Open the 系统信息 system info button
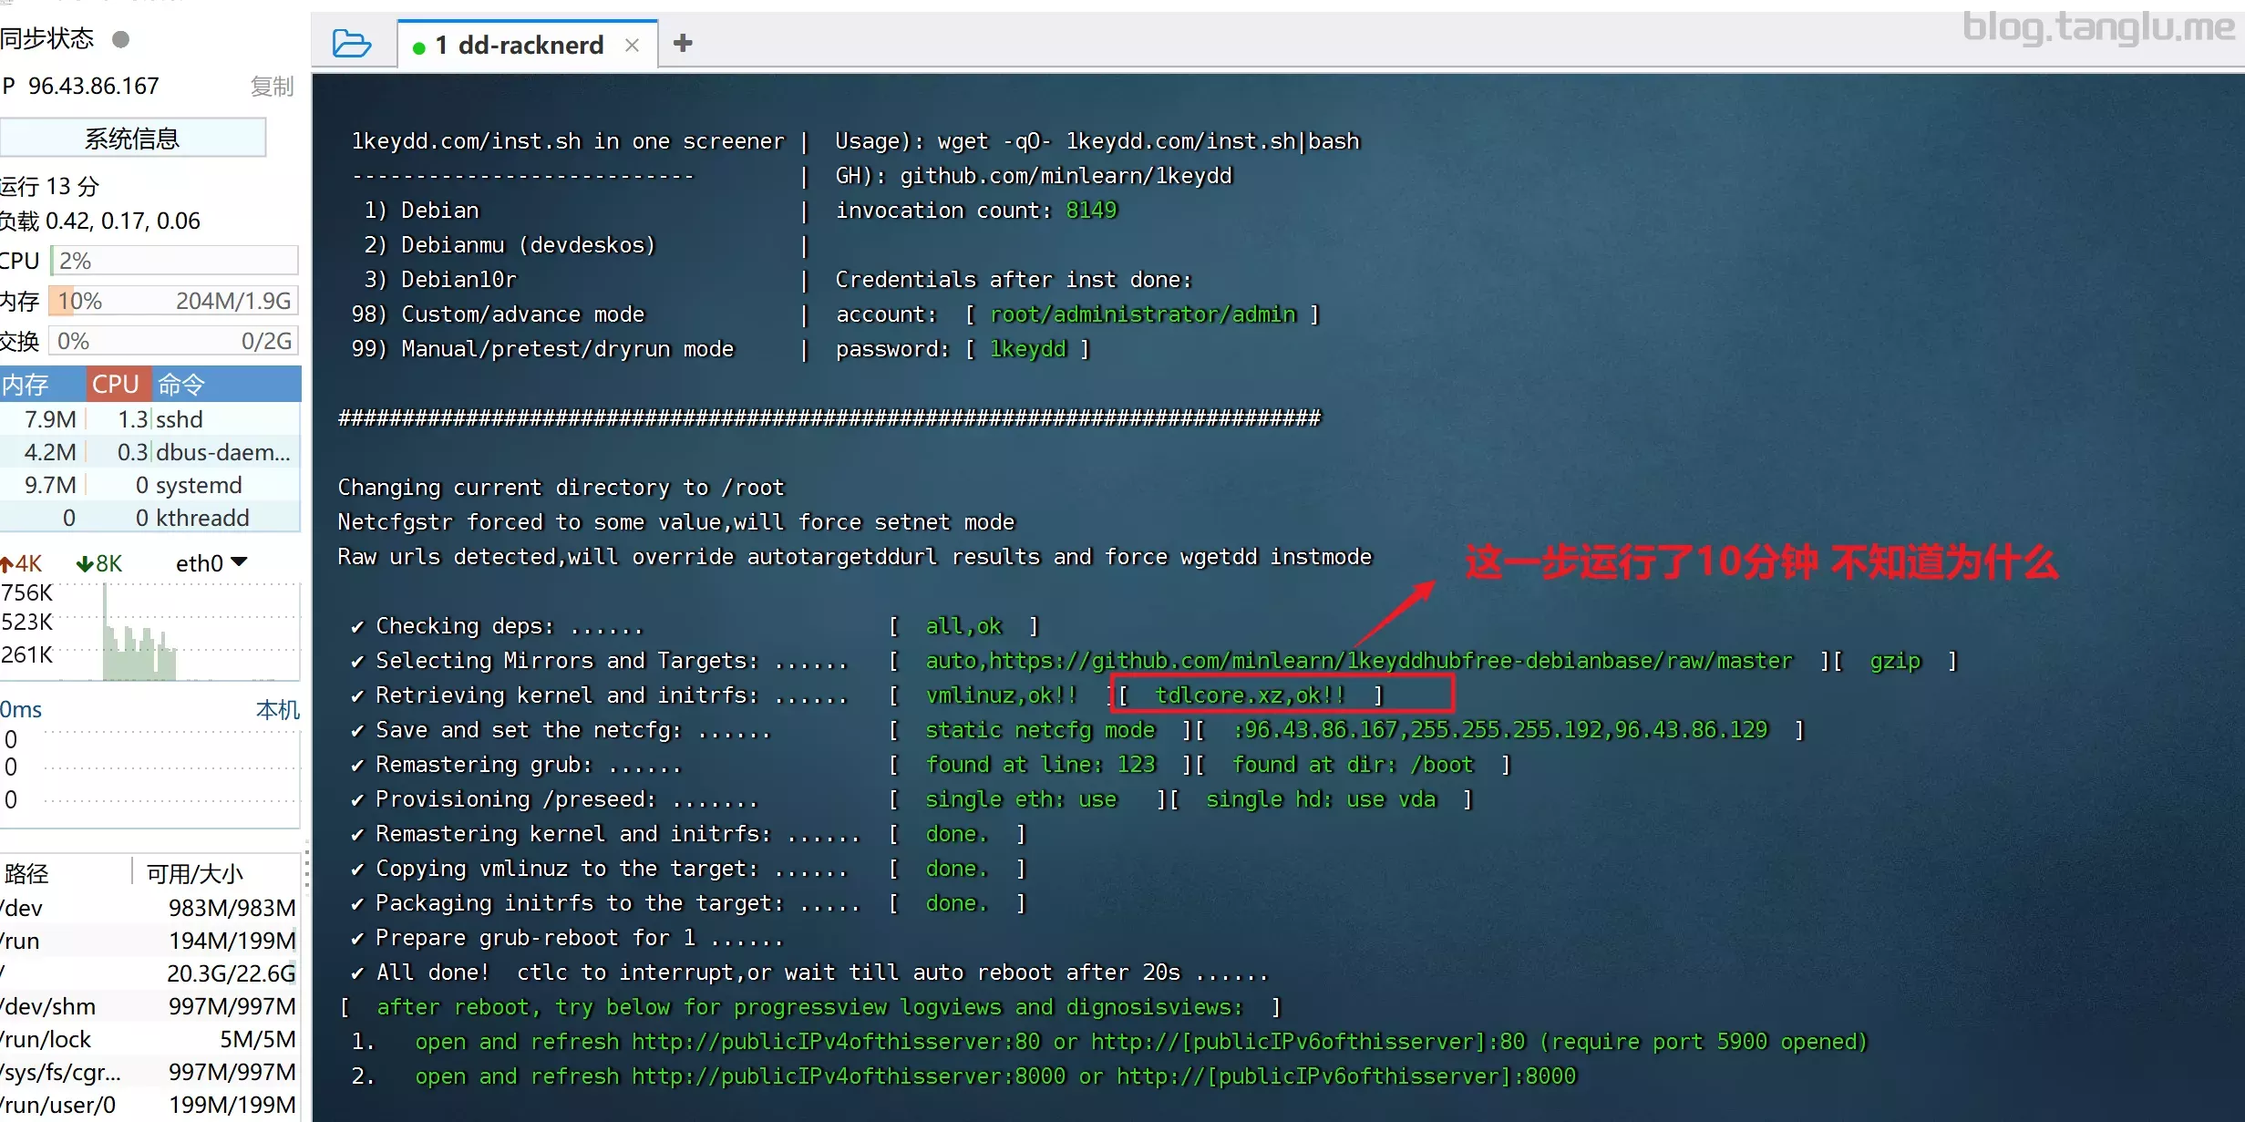The height and width of the screenshot is (1122, 2245). coord(133,139)
